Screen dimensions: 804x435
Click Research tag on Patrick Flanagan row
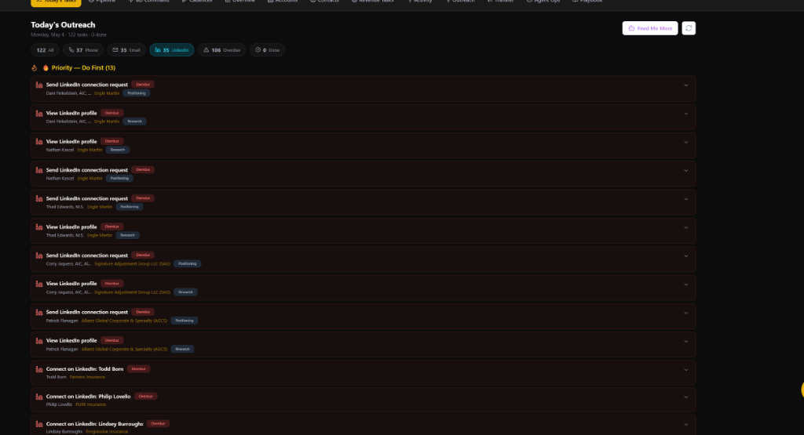pos(182,349)
